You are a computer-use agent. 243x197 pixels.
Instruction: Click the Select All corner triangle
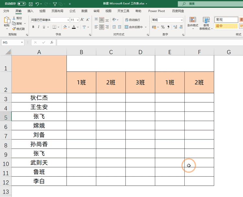8,52
